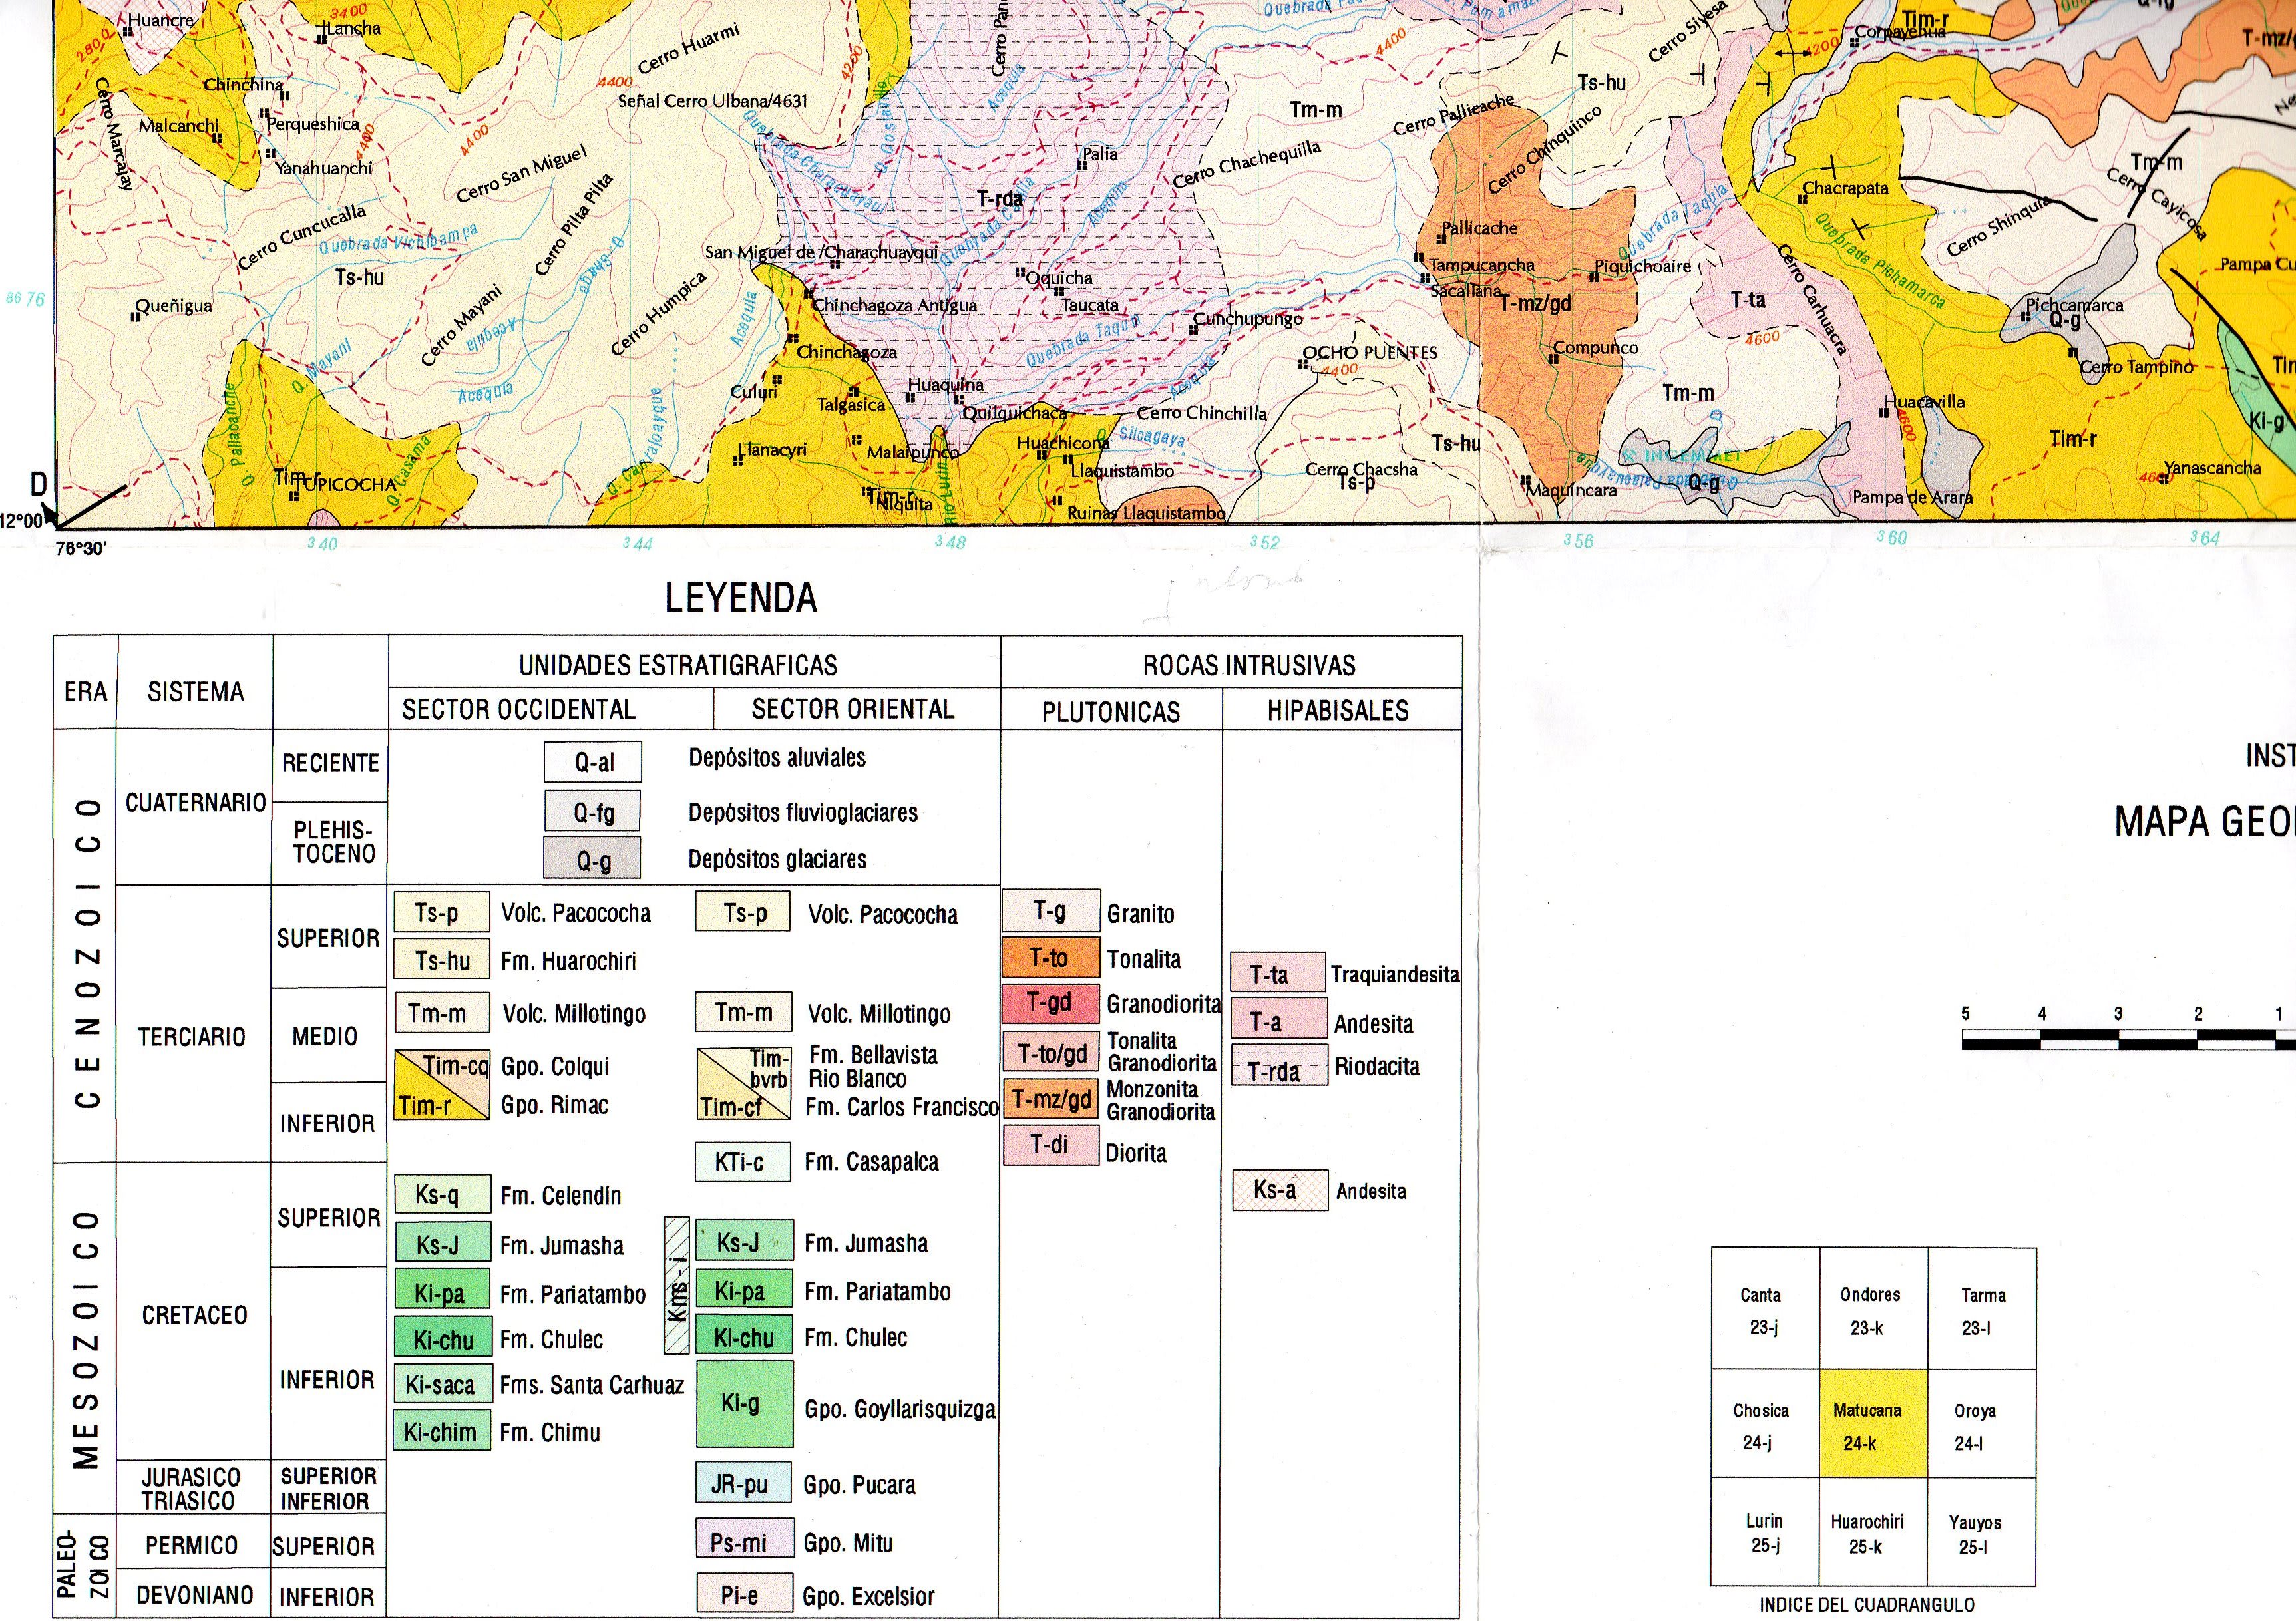Screen dimensions: 2296x1621
Task: Click the Ts-hu legend swatch beside Fm. Huarochiri
Action: click(441, 958)
